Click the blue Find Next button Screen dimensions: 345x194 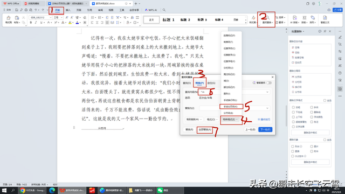(x=265, y=129)
